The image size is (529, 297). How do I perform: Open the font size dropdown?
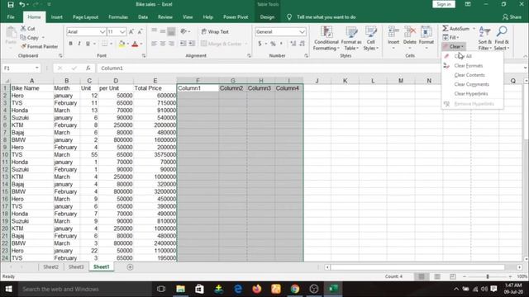click(122, 31)
